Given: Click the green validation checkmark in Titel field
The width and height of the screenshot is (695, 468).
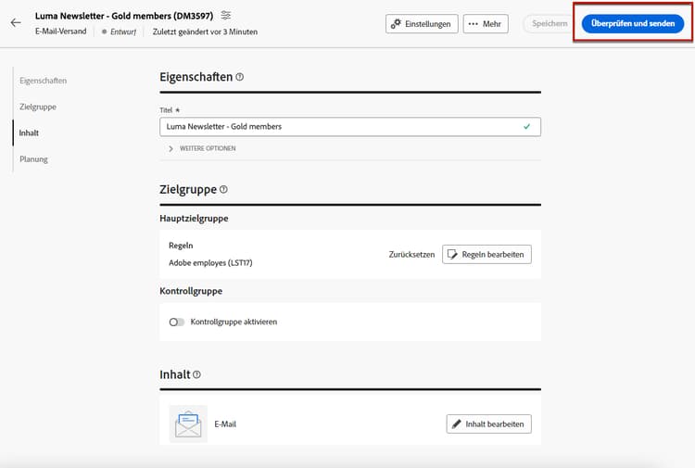Looking at the screenshot, I should pyautogui.click(x=526, y=127).
